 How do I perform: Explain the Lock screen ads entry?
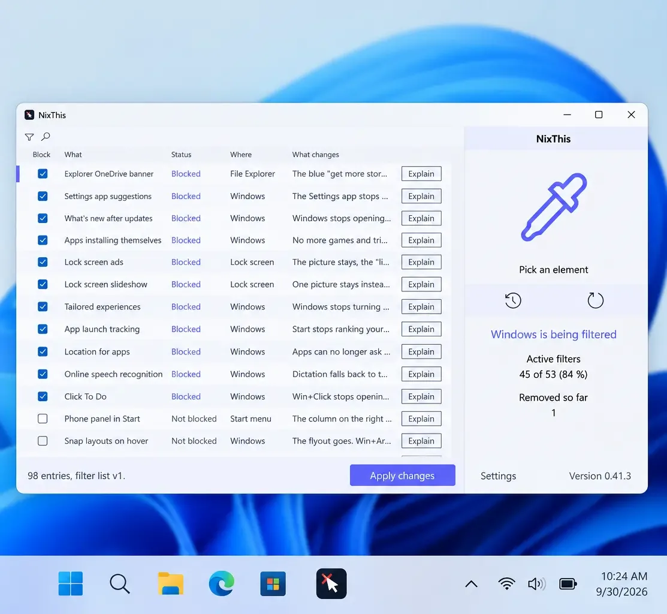click(x=421, y=262)
